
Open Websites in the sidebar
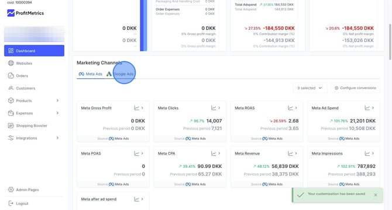coord(24,63)
